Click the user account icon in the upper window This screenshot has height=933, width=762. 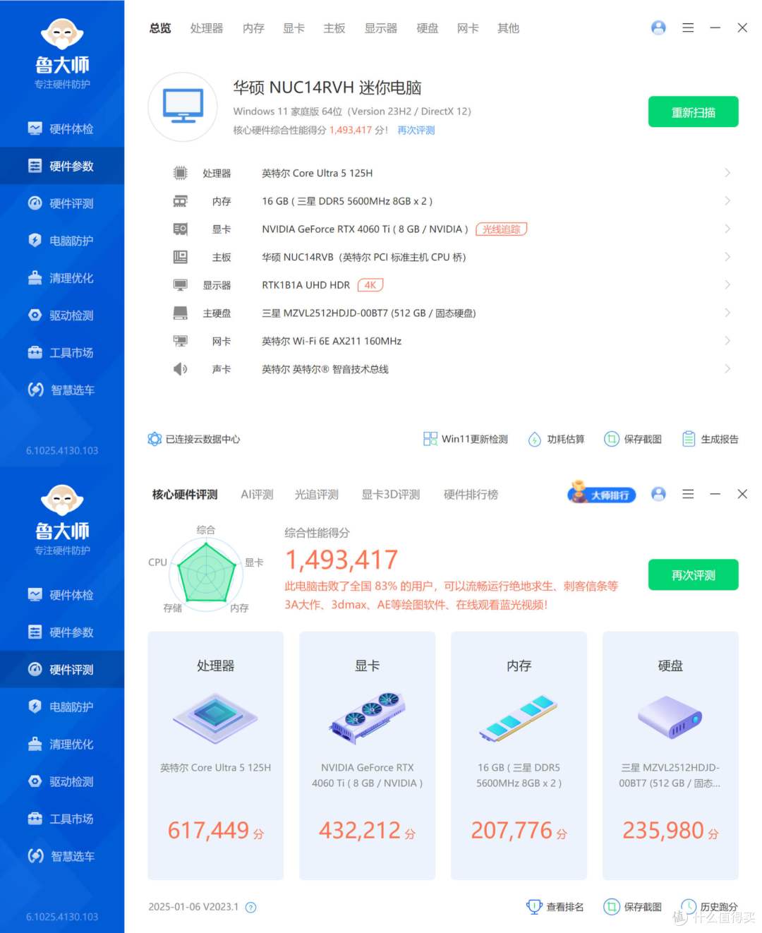[658, 28]
